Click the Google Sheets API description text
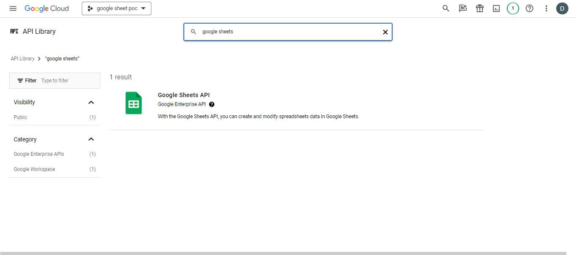Viewport: 576px width, 255px height. point(258,117)
